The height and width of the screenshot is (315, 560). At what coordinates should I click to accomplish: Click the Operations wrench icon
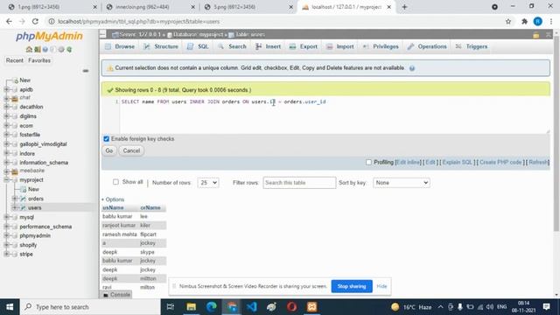(x=410, y=46)
